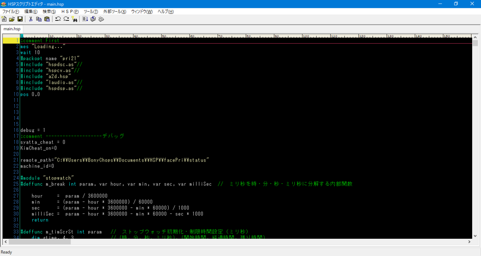The image size is (481, 256).
Task: Open the ヘルプ(H) menu
Action: coord(166,12)
